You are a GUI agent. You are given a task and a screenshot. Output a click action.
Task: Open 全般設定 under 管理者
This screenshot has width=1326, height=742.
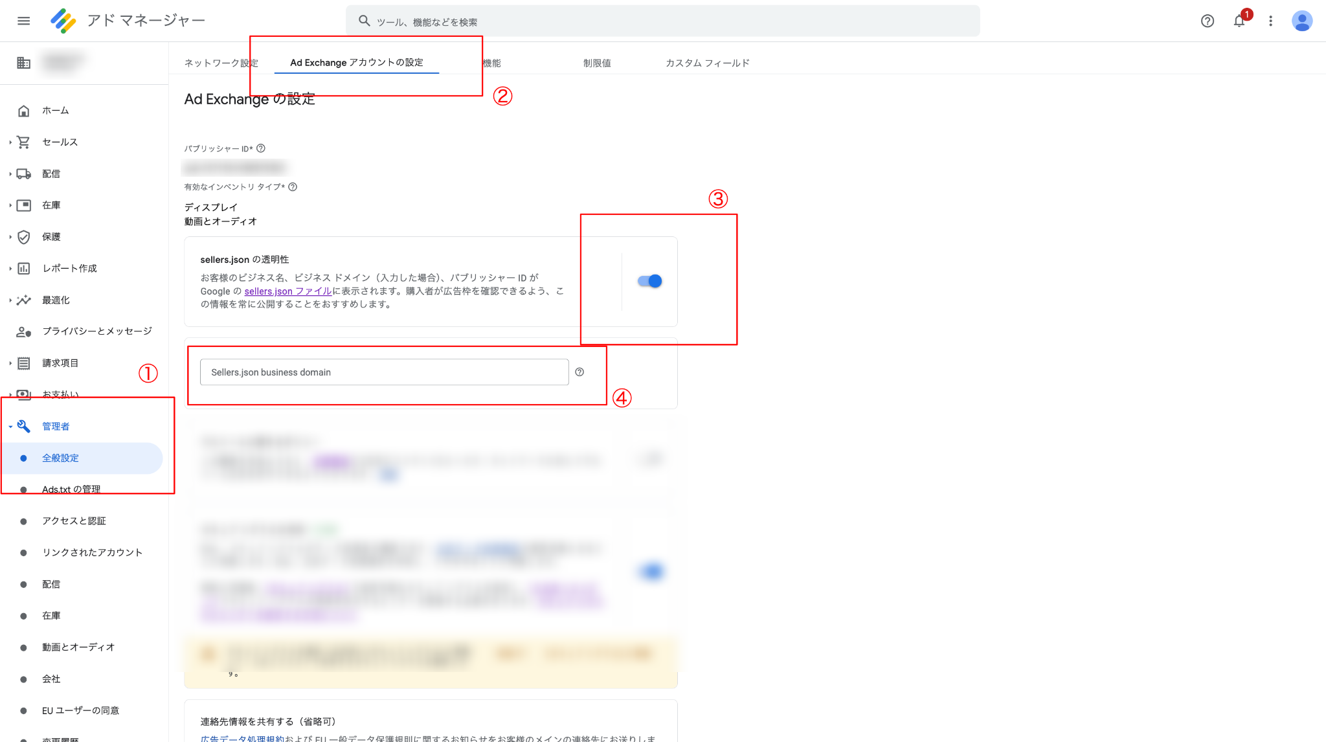(82, 458)
